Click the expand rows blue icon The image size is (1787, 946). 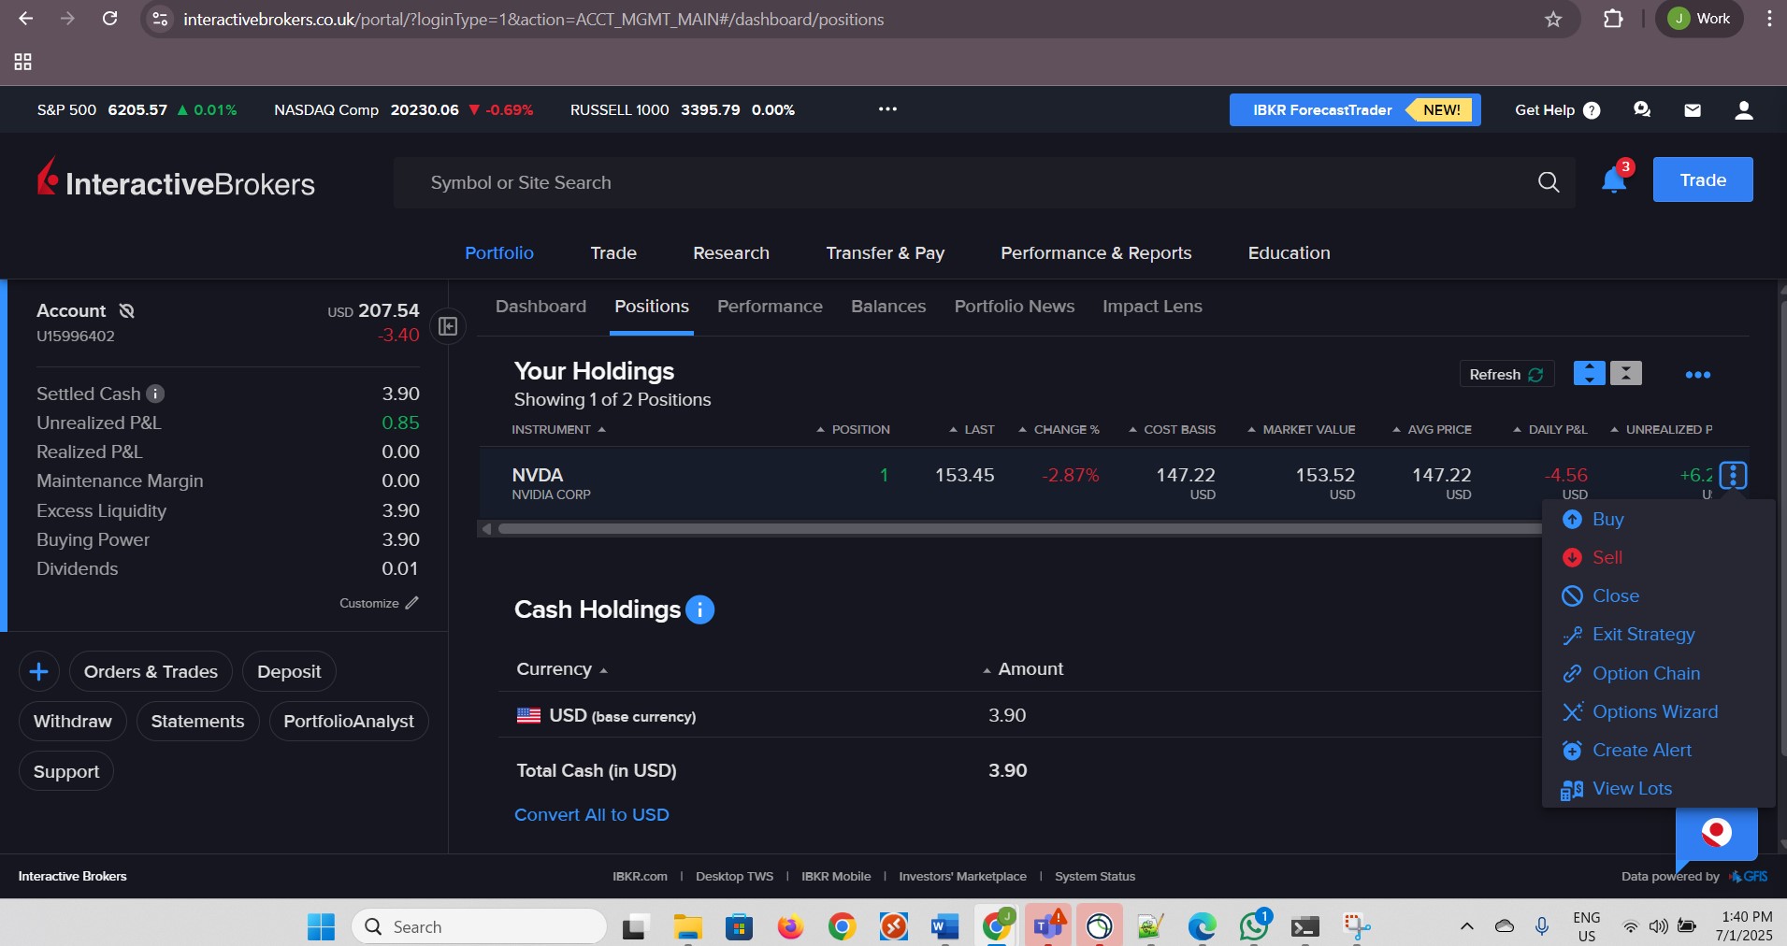tap(1589, 373)
